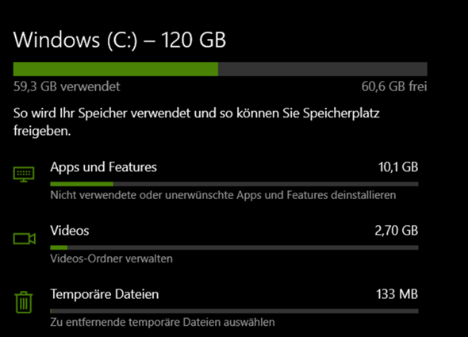468x337 pixels.
Task: Click 'Videos-Ordner verwalten' text
Action: [x=111, y=258]
